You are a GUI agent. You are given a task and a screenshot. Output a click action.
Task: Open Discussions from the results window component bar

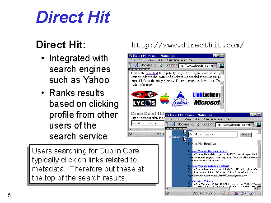243,194
